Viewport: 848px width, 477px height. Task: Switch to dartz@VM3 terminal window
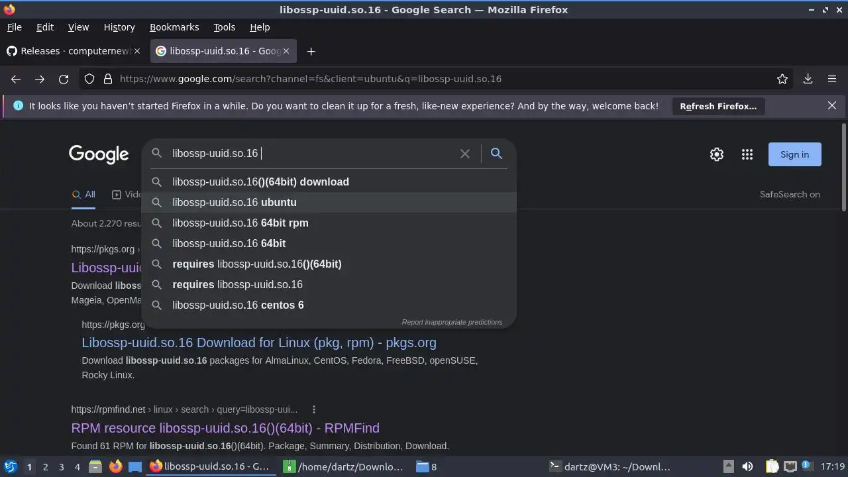tap(611, 466)
